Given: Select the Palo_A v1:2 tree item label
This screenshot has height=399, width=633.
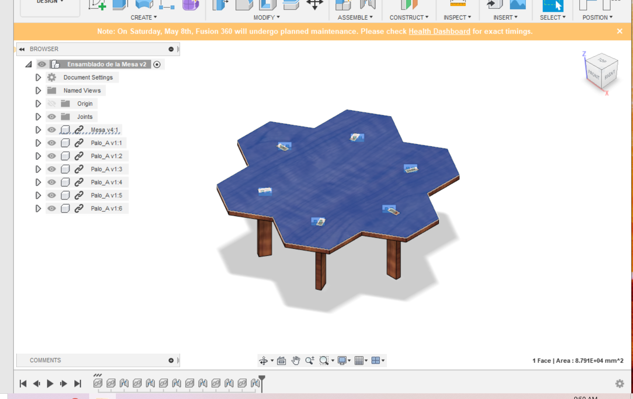Looking at the screenshot, I should (107, 156).
